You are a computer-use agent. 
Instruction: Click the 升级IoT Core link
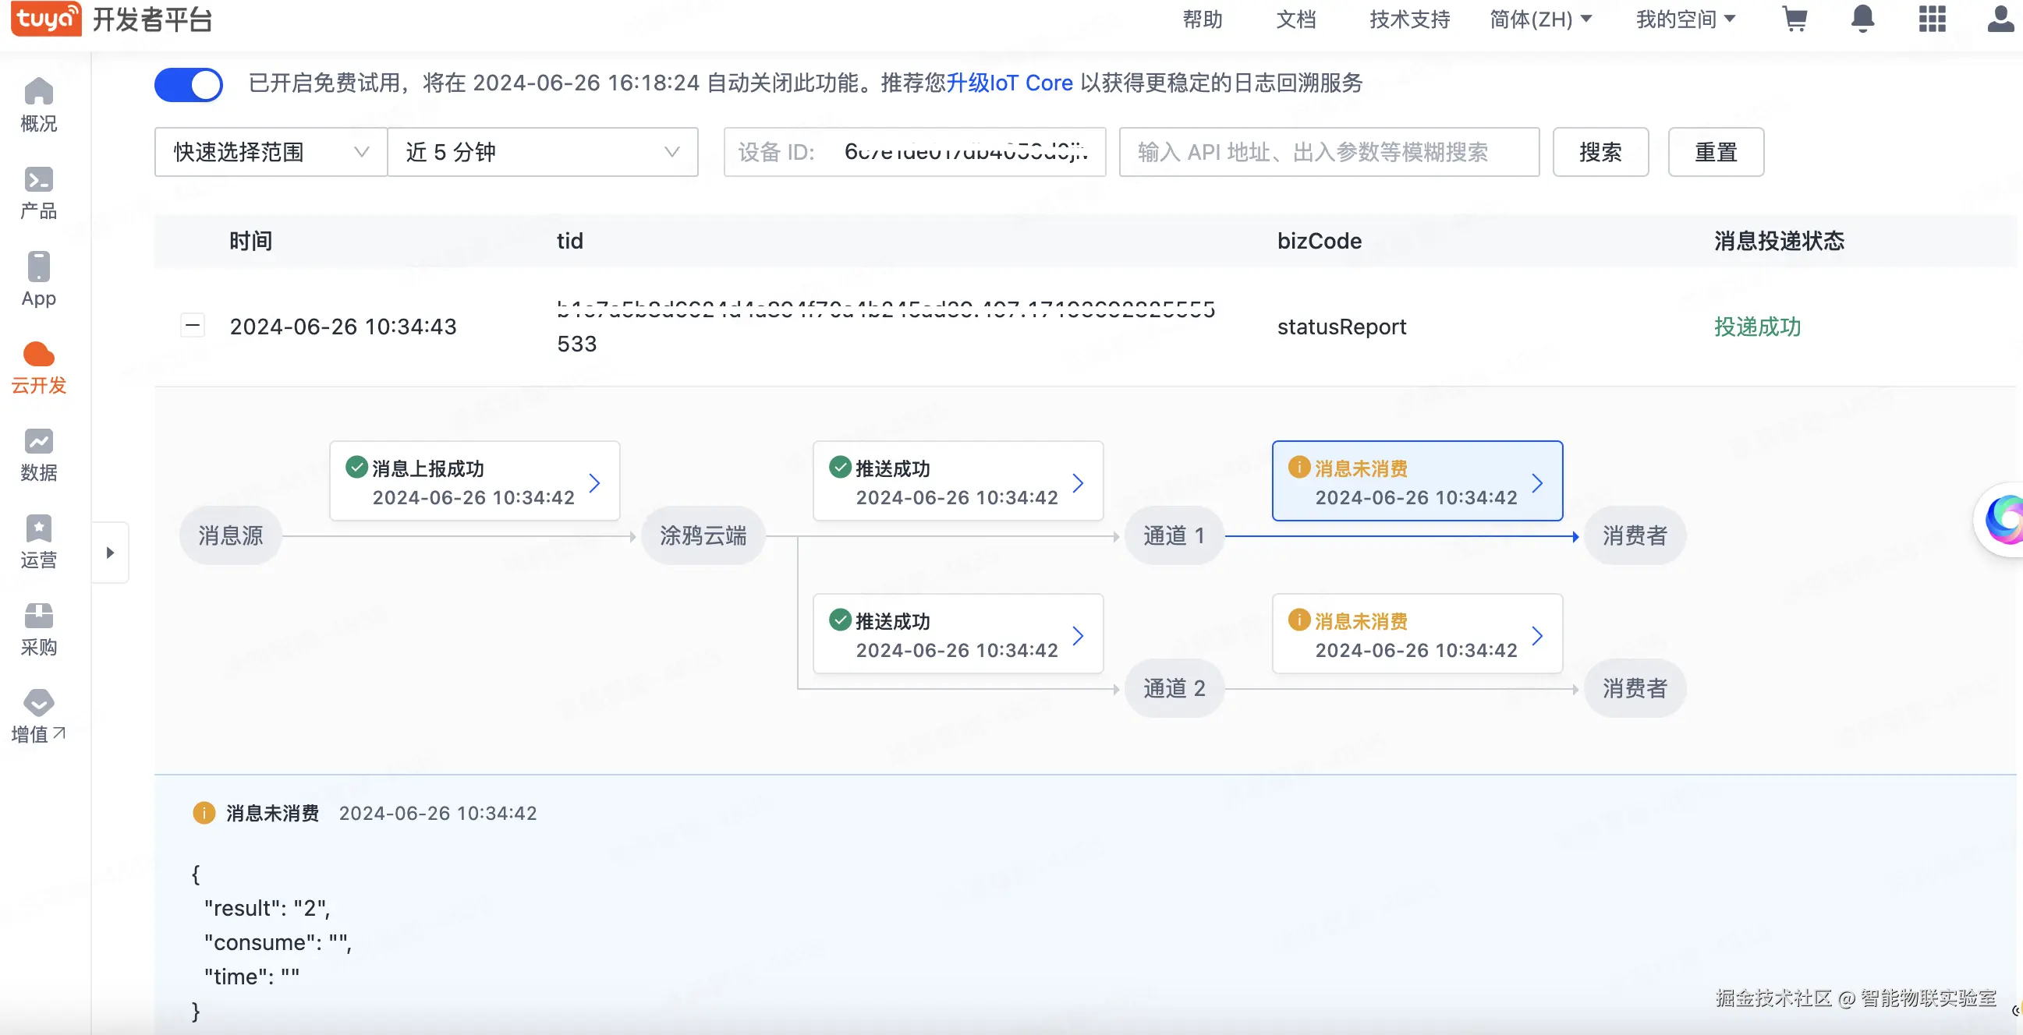[x=1009, y=83]
